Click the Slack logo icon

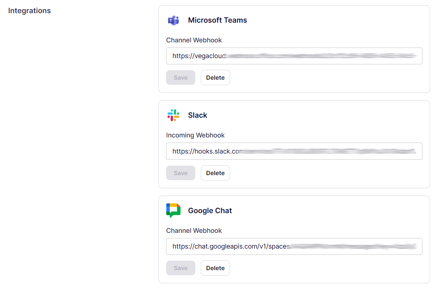coord(173,115)
